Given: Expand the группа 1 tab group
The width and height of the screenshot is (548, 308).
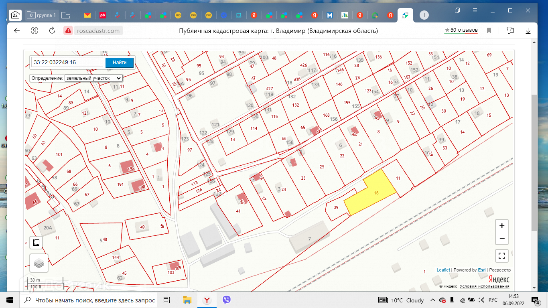Looking at the screenshot, I should click(x=42, y=15).
